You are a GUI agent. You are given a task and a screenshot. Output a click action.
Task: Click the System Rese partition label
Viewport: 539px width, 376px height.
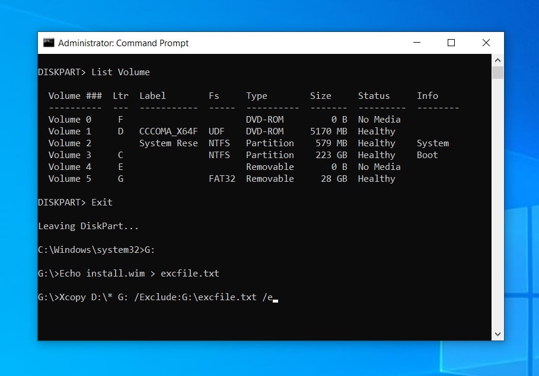coord(168,143)
